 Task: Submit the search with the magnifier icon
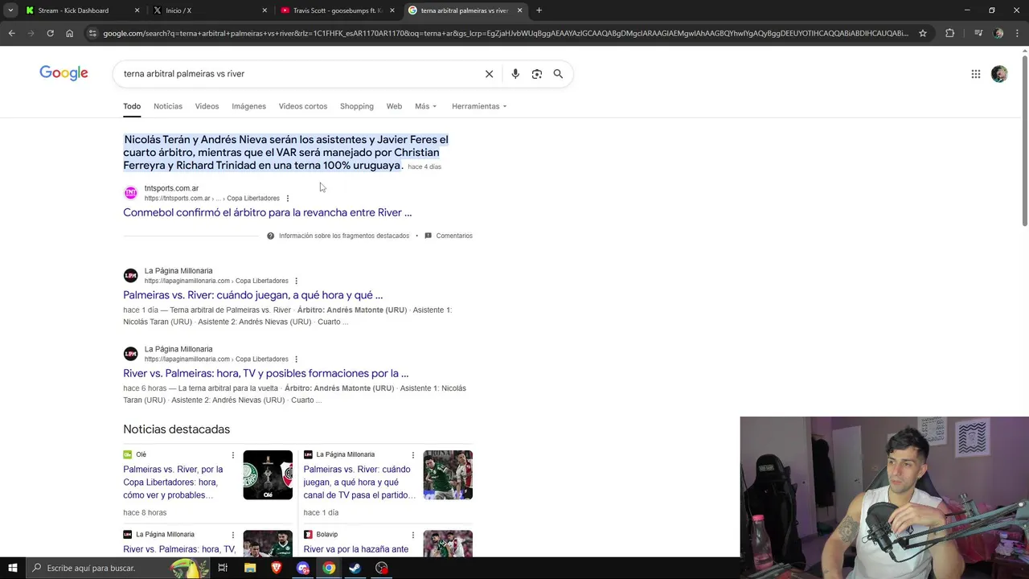(x=558, y=74)
